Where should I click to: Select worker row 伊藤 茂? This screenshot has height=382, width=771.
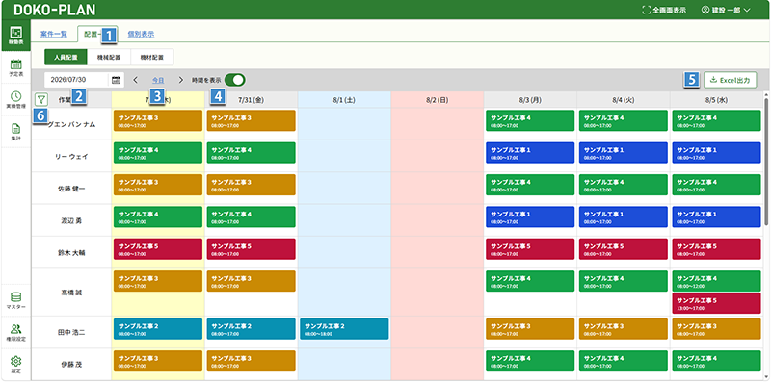point(71,365)
